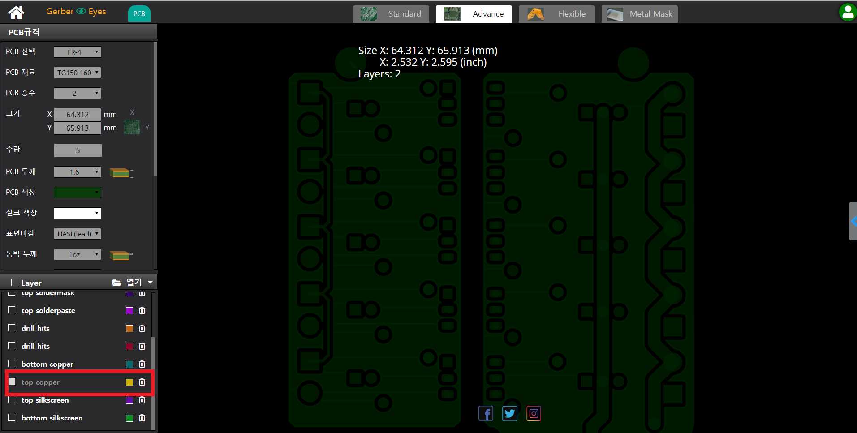Viewport: 857px width, 433px height.
Task: Change the bottom silkscreen green color swatch
Action: pyautogui.click(x=129, y=418)
